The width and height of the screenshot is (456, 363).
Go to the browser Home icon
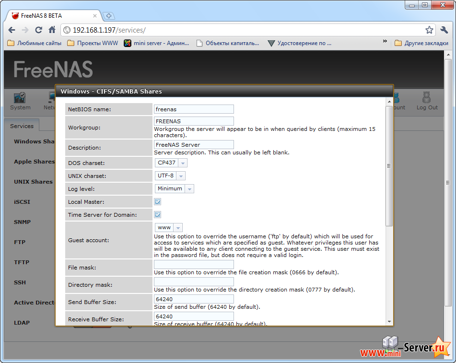(x=52, y=30)
